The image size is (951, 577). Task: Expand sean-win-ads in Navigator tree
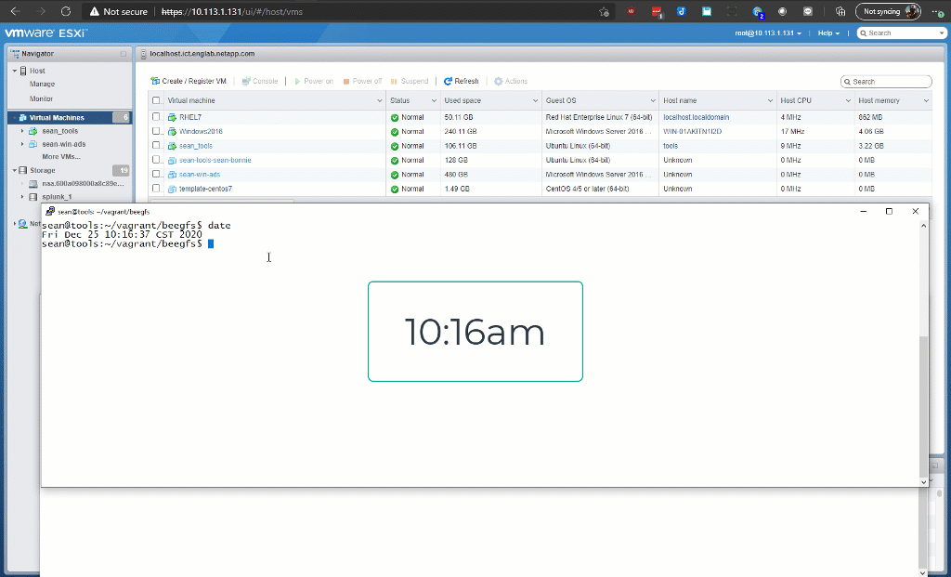pyautogui.click(x=22, y=144)
